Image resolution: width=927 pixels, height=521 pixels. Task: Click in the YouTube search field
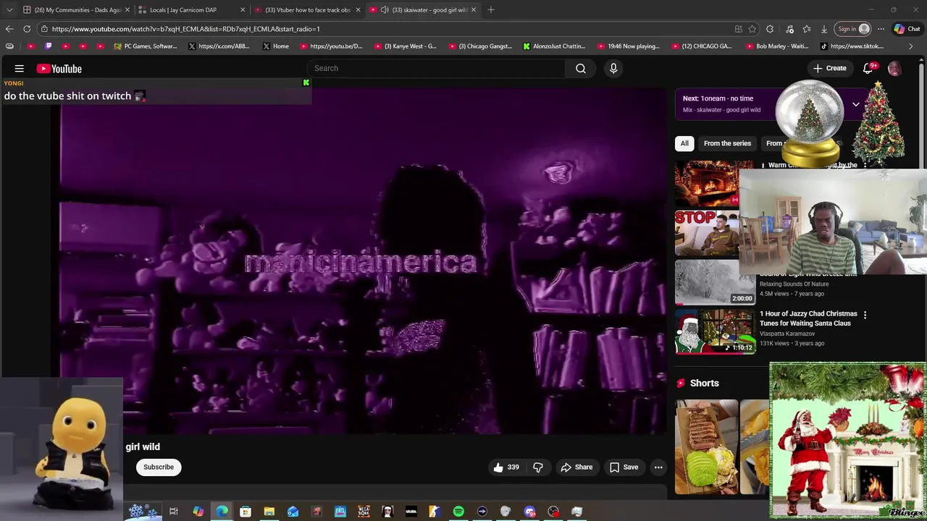click(436, 68)
